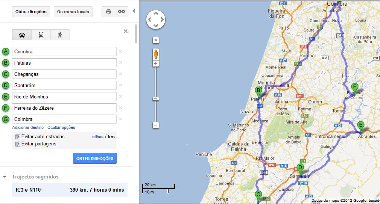Toggle Evitar auto-estradas checkbox

[18, 137]
